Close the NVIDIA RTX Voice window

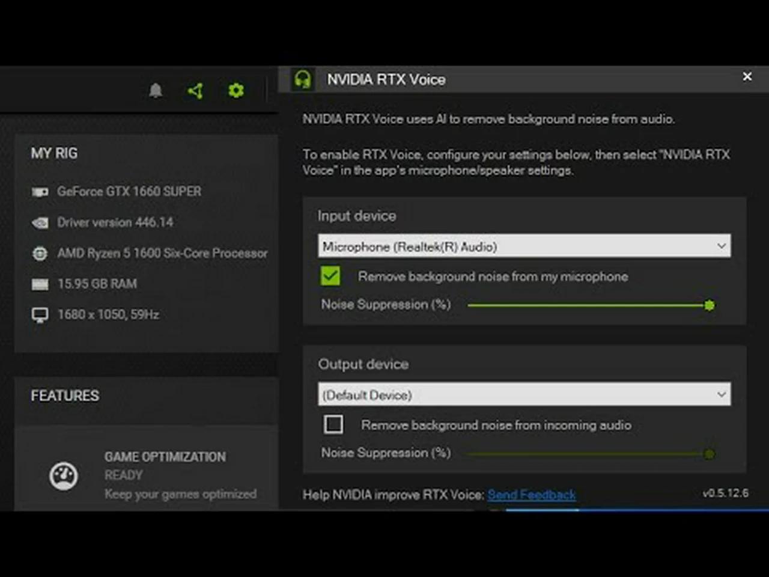[747, 77]
